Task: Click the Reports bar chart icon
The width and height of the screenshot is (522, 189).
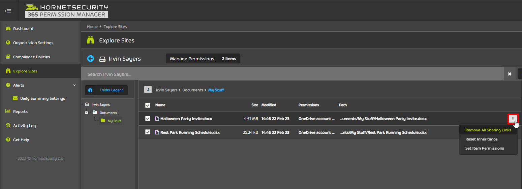Action: [8, 112]
